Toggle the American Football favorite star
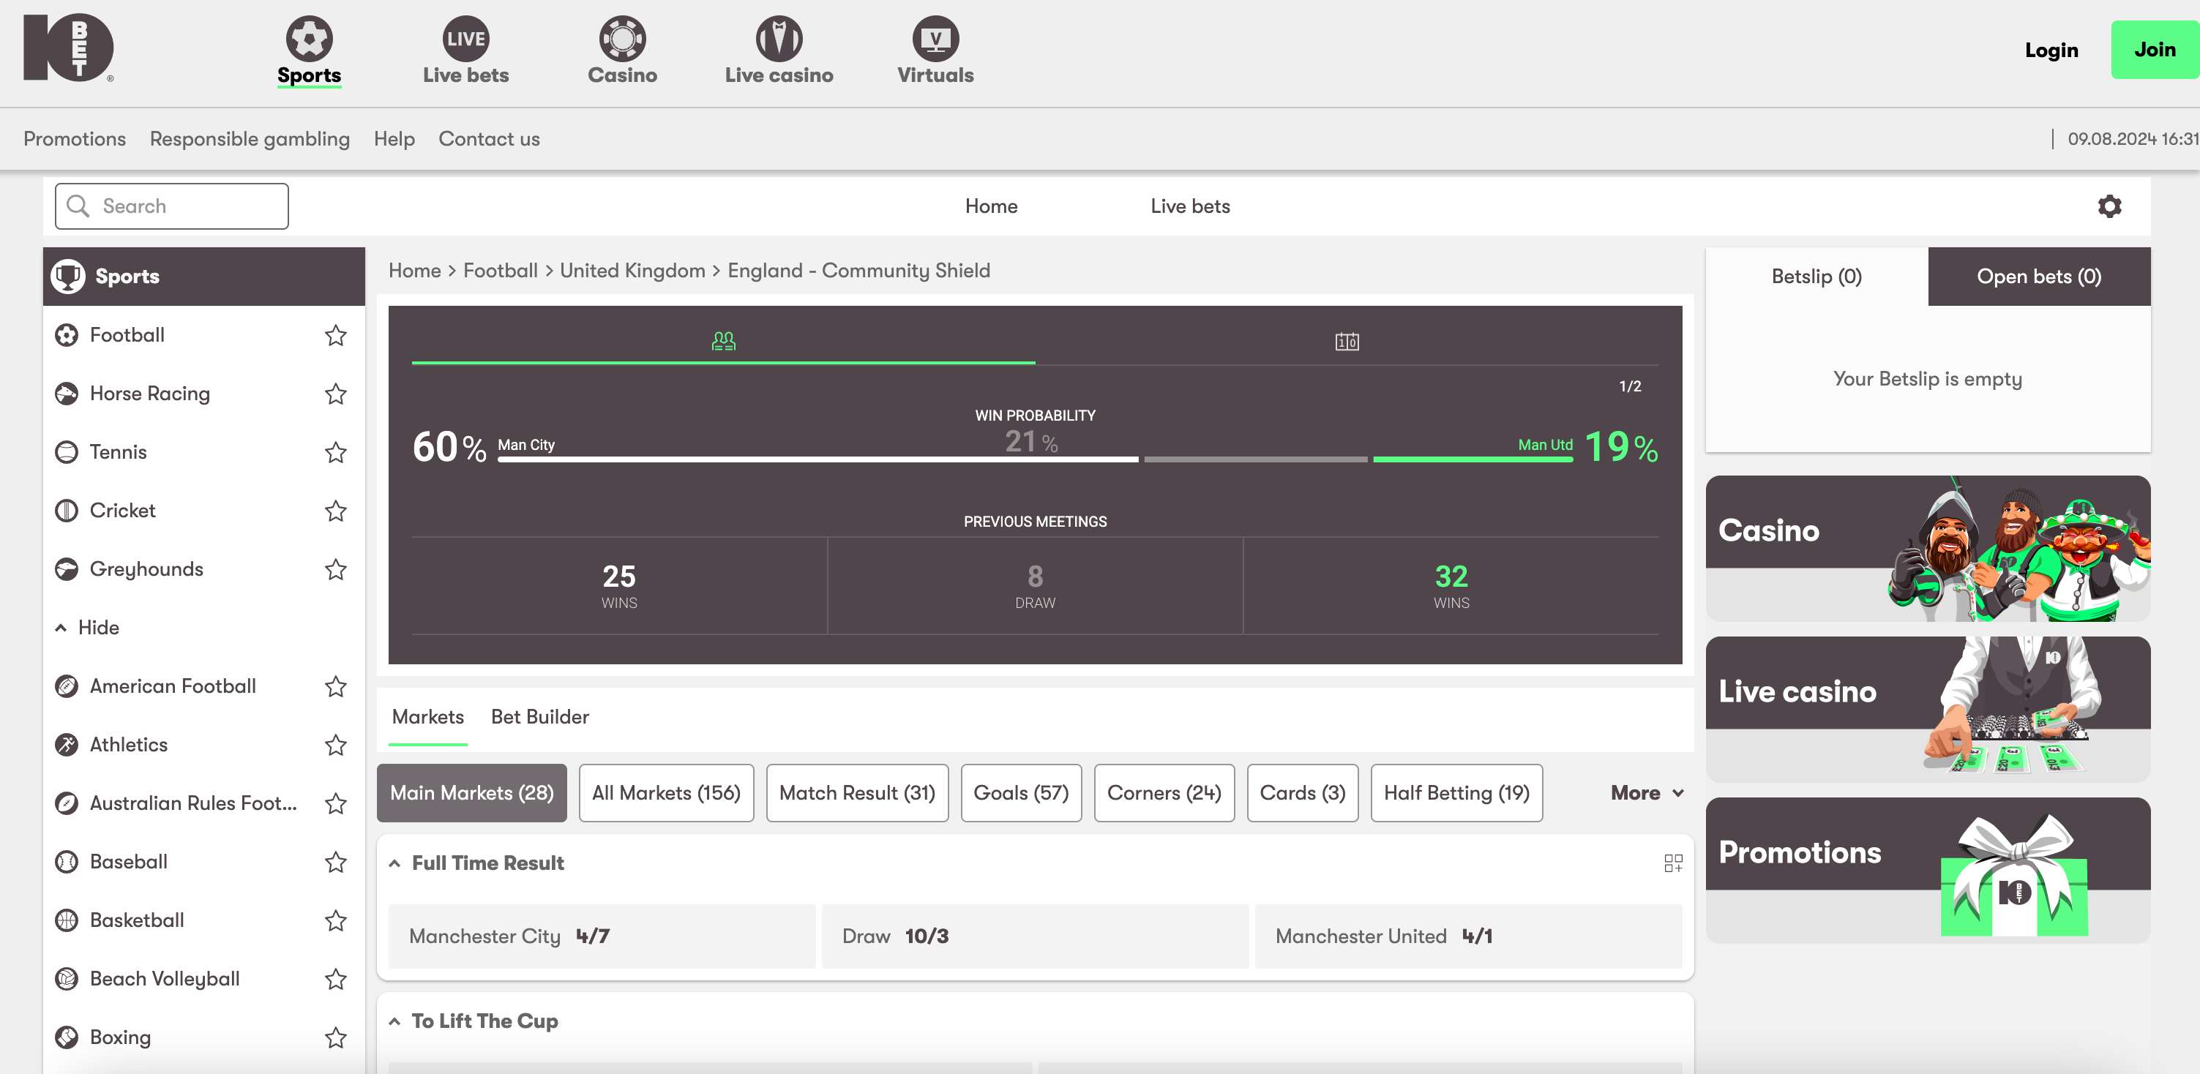 tap(336, 686)
